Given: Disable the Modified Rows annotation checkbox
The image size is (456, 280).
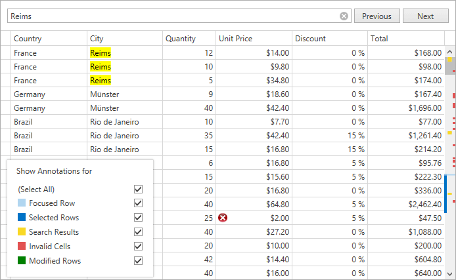Looking at the screenshot, I should (x=138, y=261).
